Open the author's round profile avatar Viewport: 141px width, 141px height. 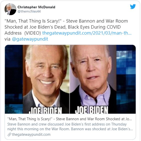(x=10, y=9)
